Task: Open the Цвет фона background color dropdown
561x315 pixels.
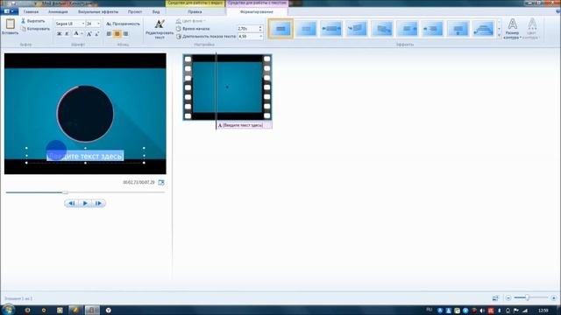Action: 190,21
